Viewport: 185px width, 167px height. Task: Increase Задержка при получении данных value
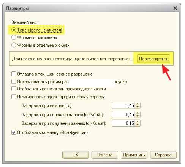(x=138, y=121)
